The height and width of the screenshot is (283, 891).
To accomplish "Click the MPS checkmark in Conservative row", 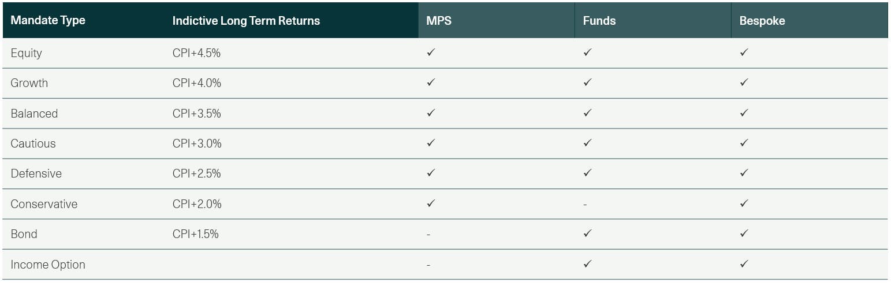I will coord(431,203).
